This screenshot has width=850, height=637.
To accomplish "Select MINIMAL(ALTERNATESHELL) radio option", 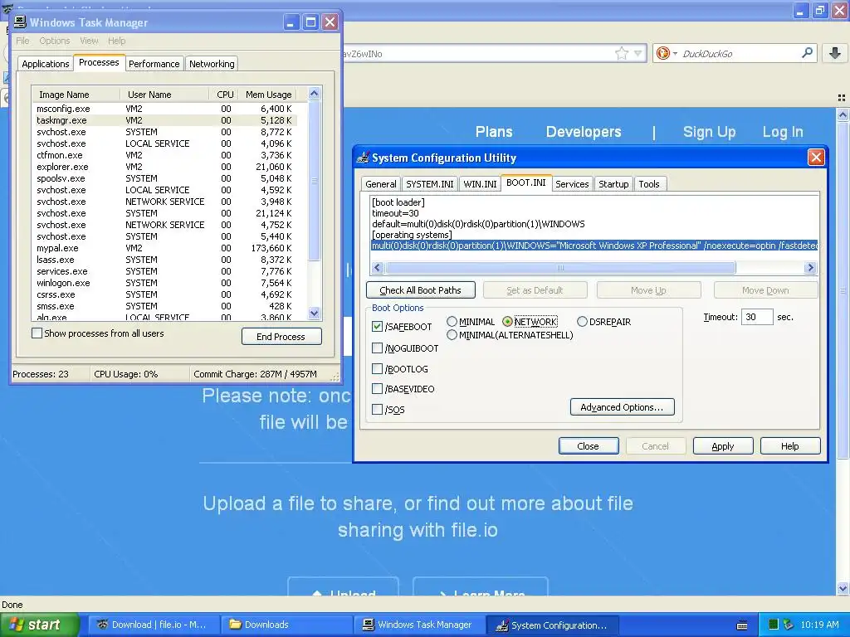I will click(x=452, y=335).
